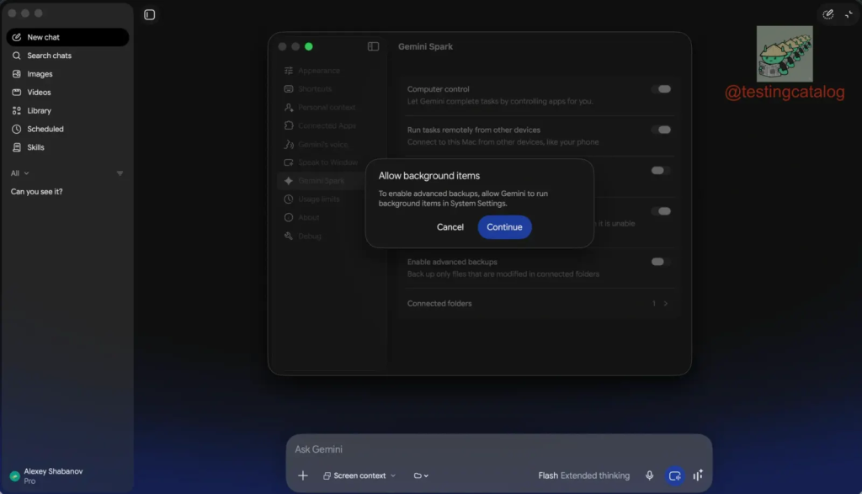Click the Scheduled clock icon
Viewport: 862px width, 494px height.
[17, 129]
